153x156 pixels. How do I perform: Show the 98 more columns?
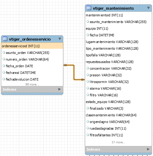(32, 84)
